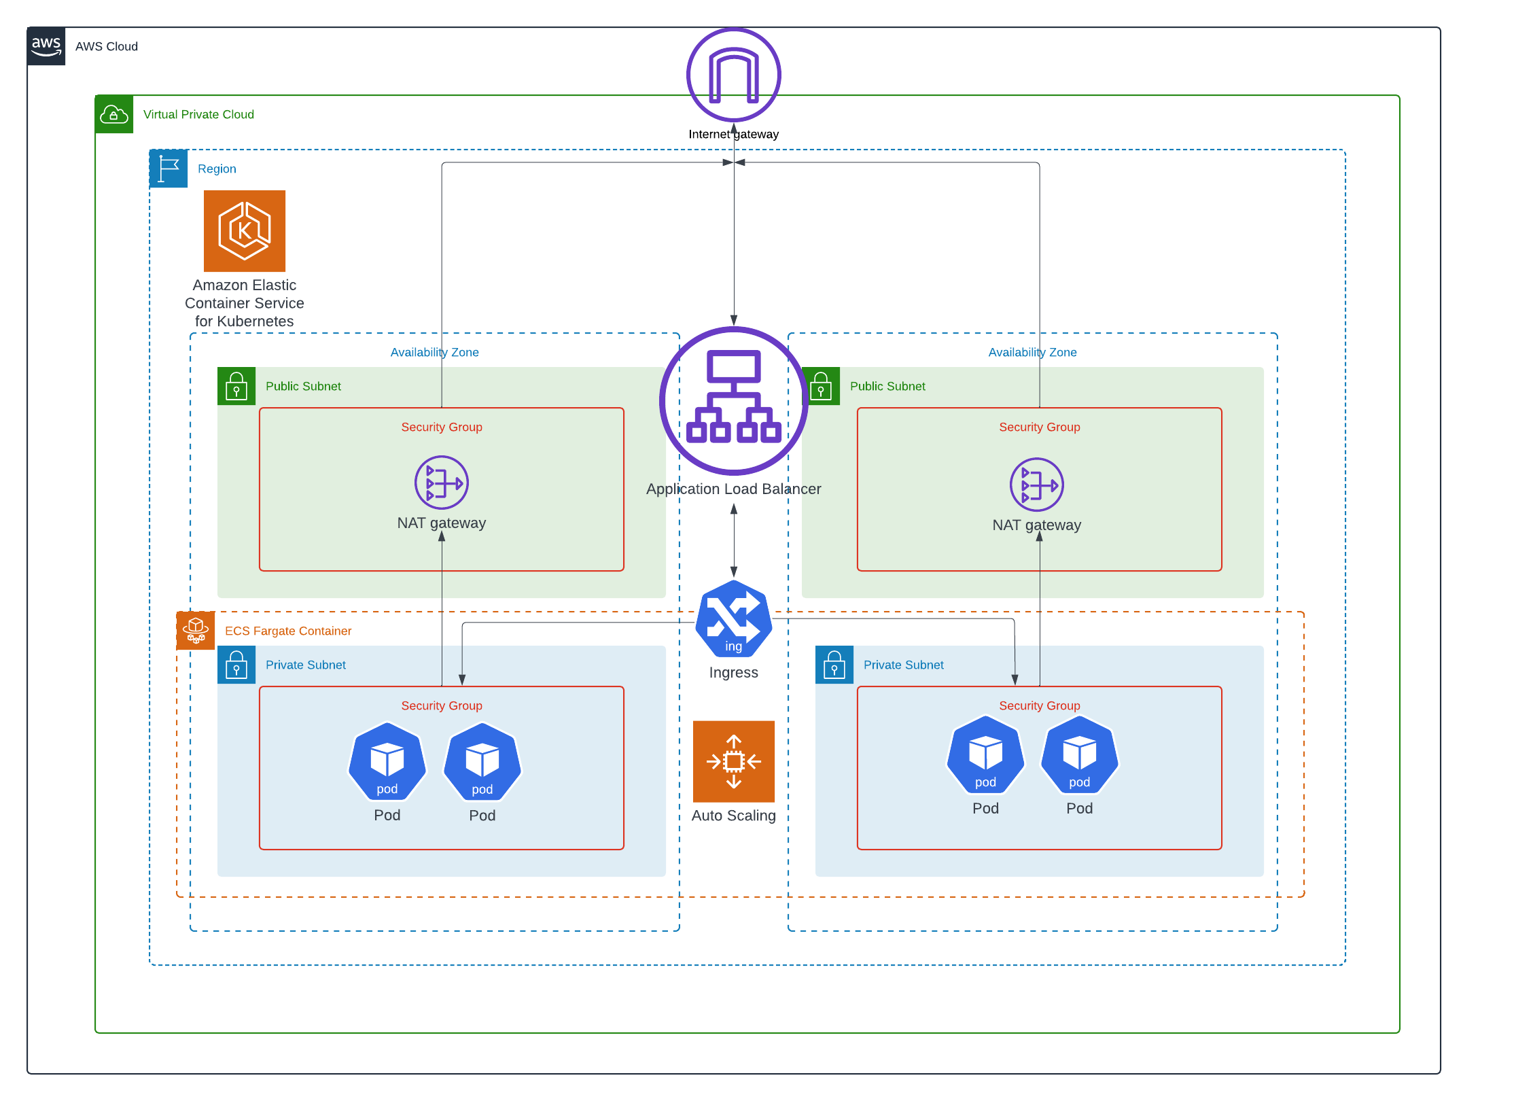Click the Auto Scaling text label
Viewport: 1516px width, 1101px height.
coord(734,816)
